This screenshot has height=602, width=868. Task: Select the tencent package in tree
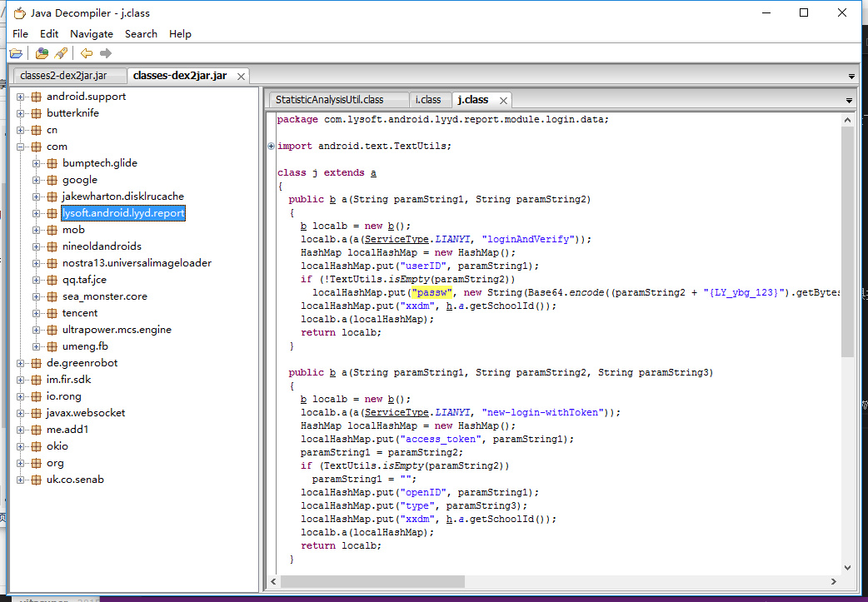tap(80, 313)
